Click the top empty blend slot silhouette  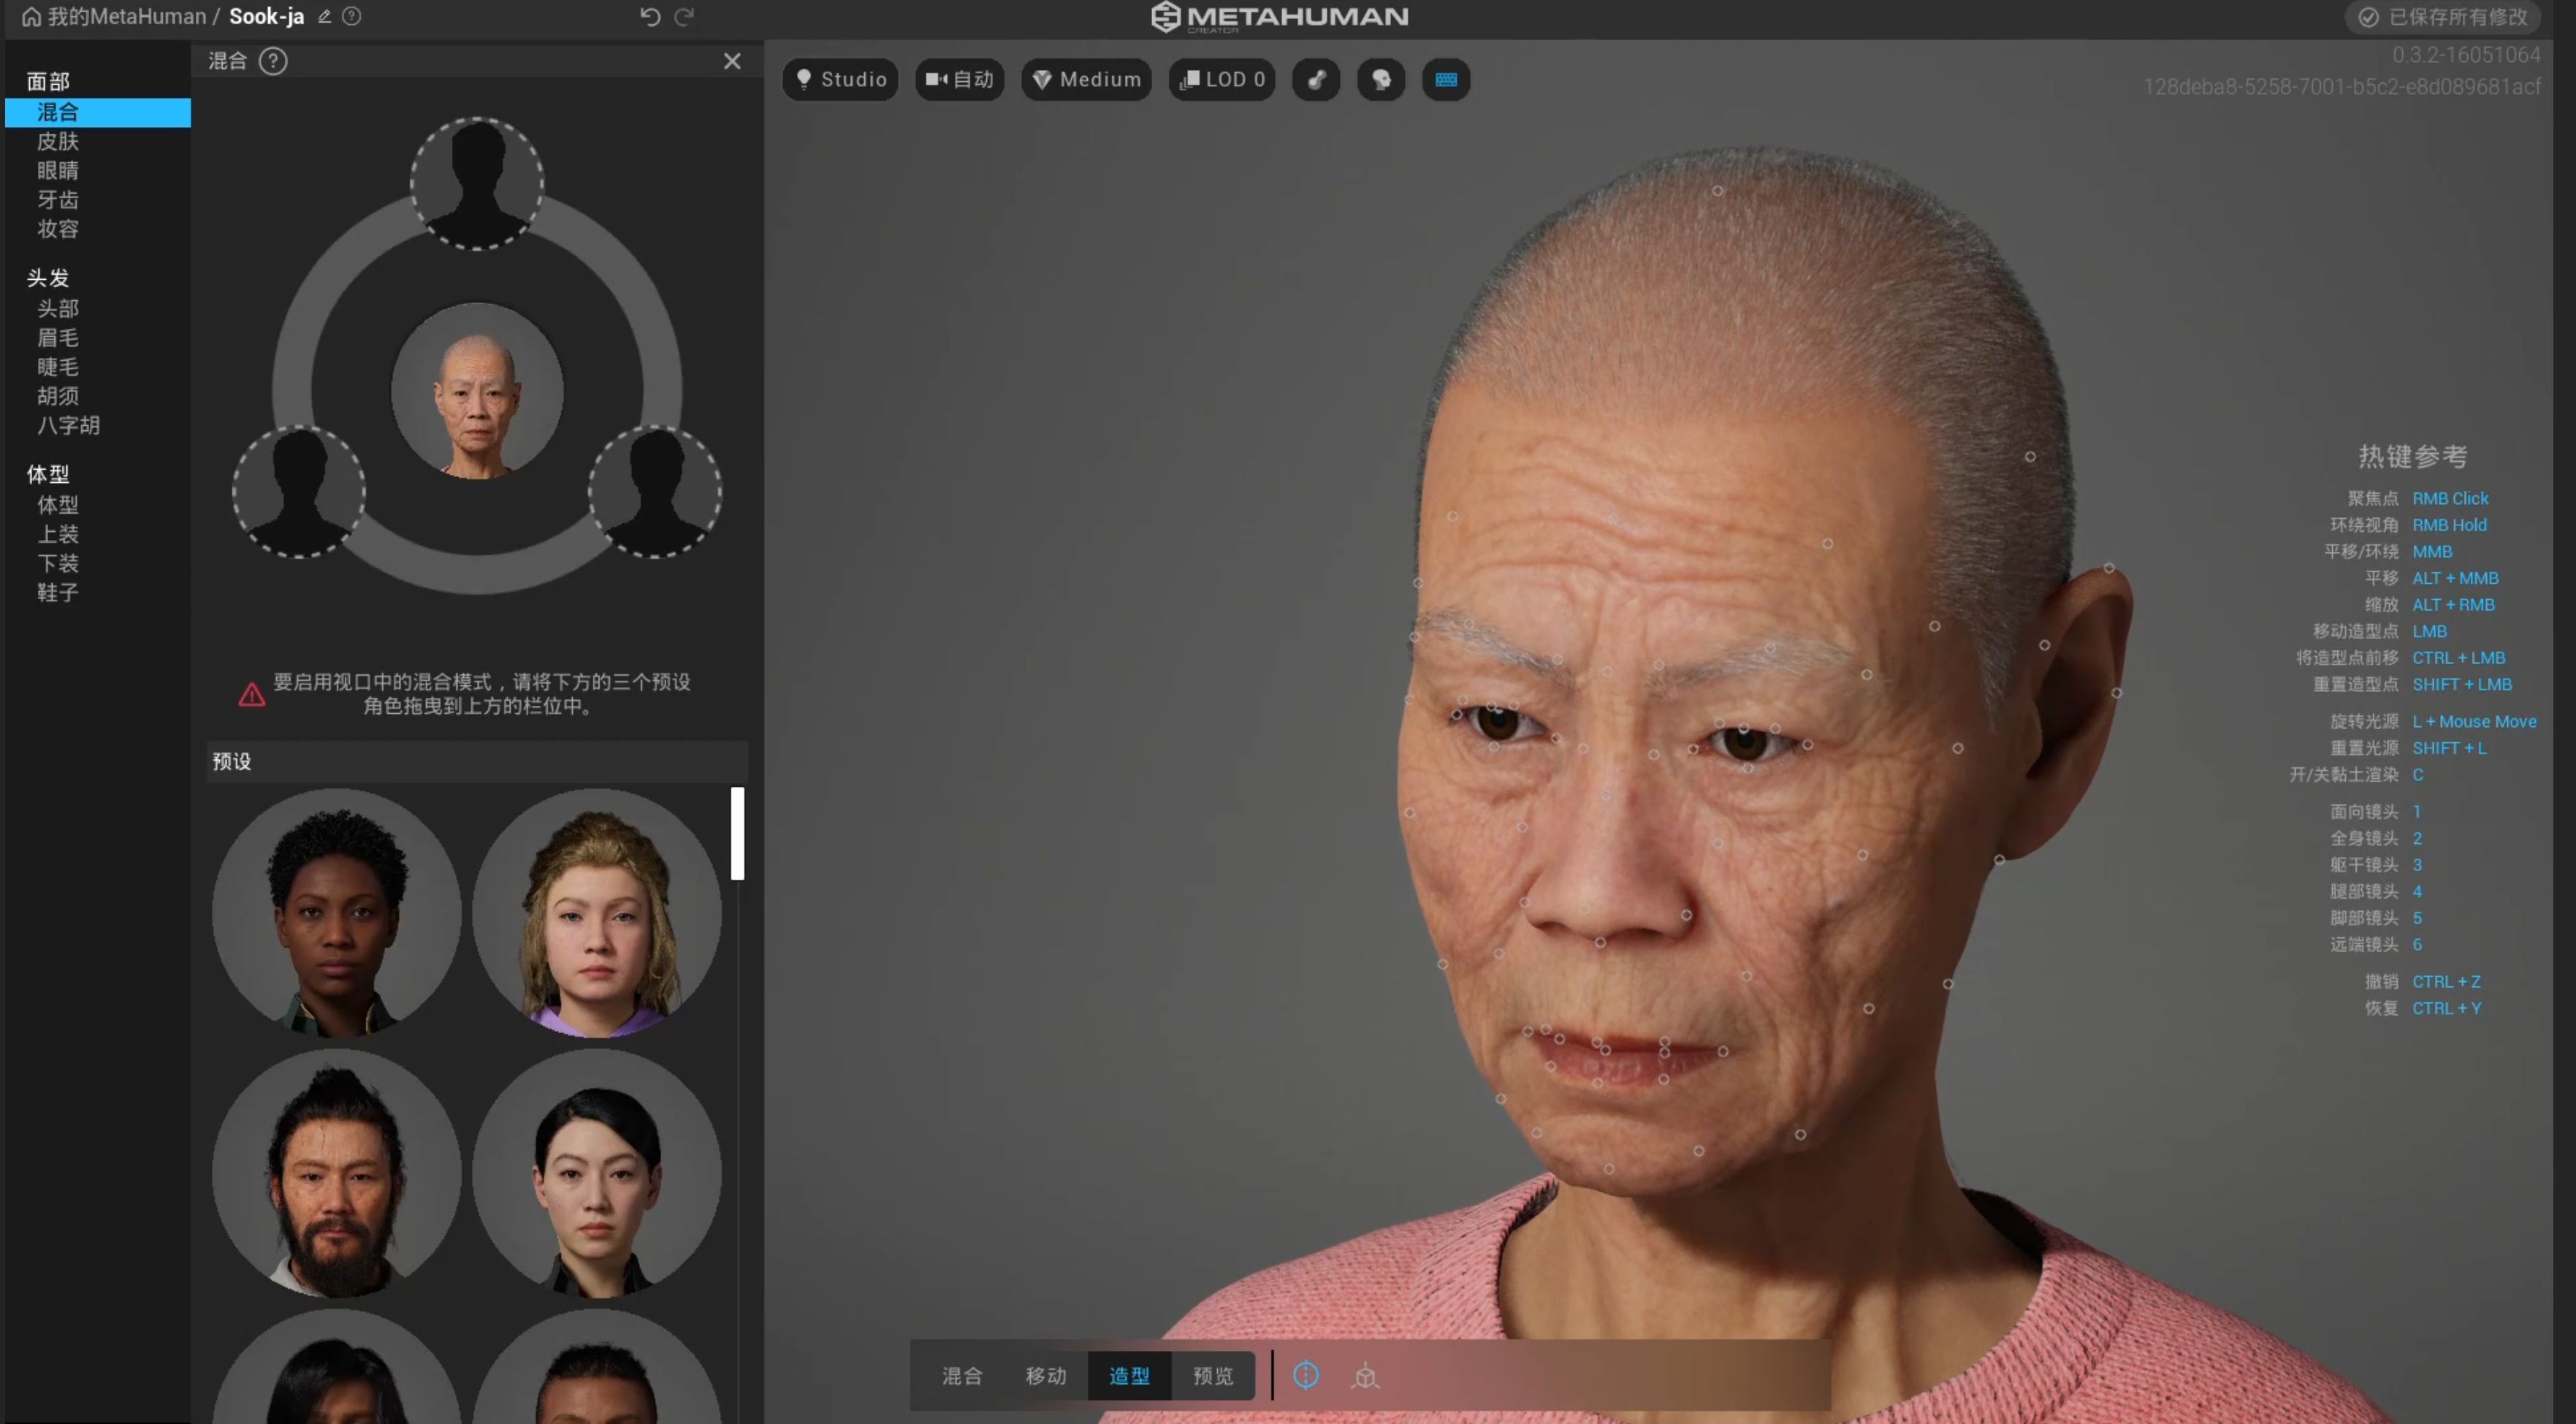477,183
